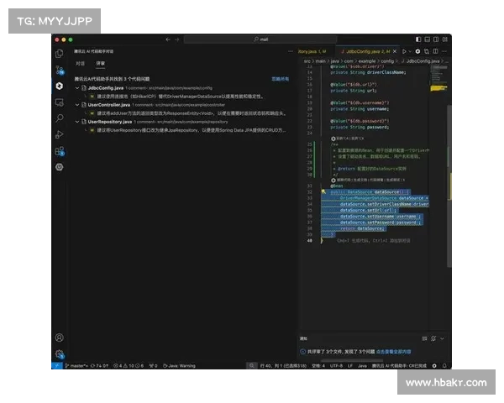Toggle primary sidebar layout icon
504x403 pixels.
click(x=418, y=39)
